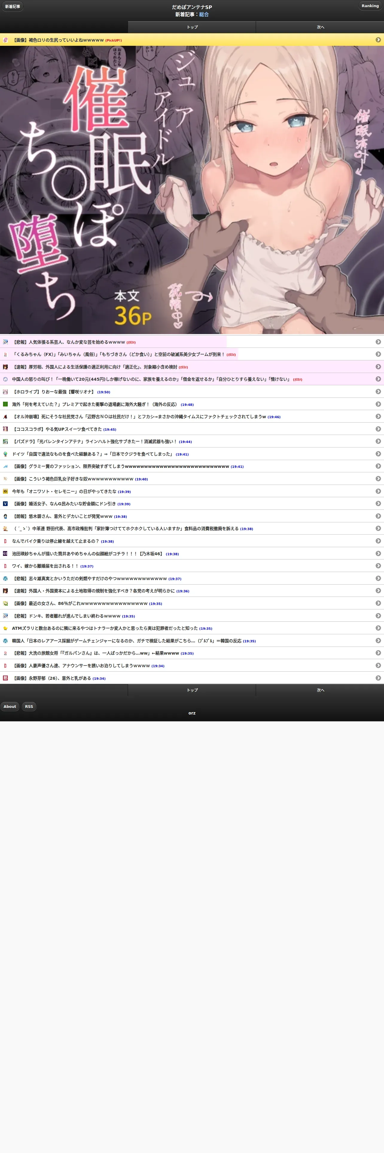Click the G favicon beside オニワソト・セレモニー

click(5, 491)
